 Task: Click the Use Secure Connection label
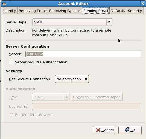(30, 79)
